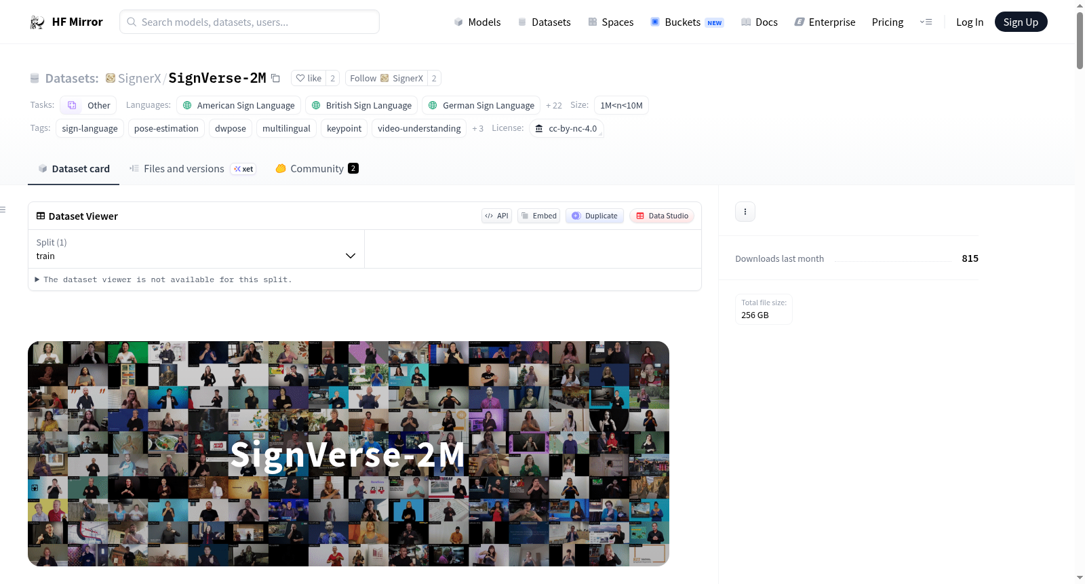1085x584 pixels.
Task: Open the SignerX follower count
Action: pyautogui.click(x=434, y=78)
